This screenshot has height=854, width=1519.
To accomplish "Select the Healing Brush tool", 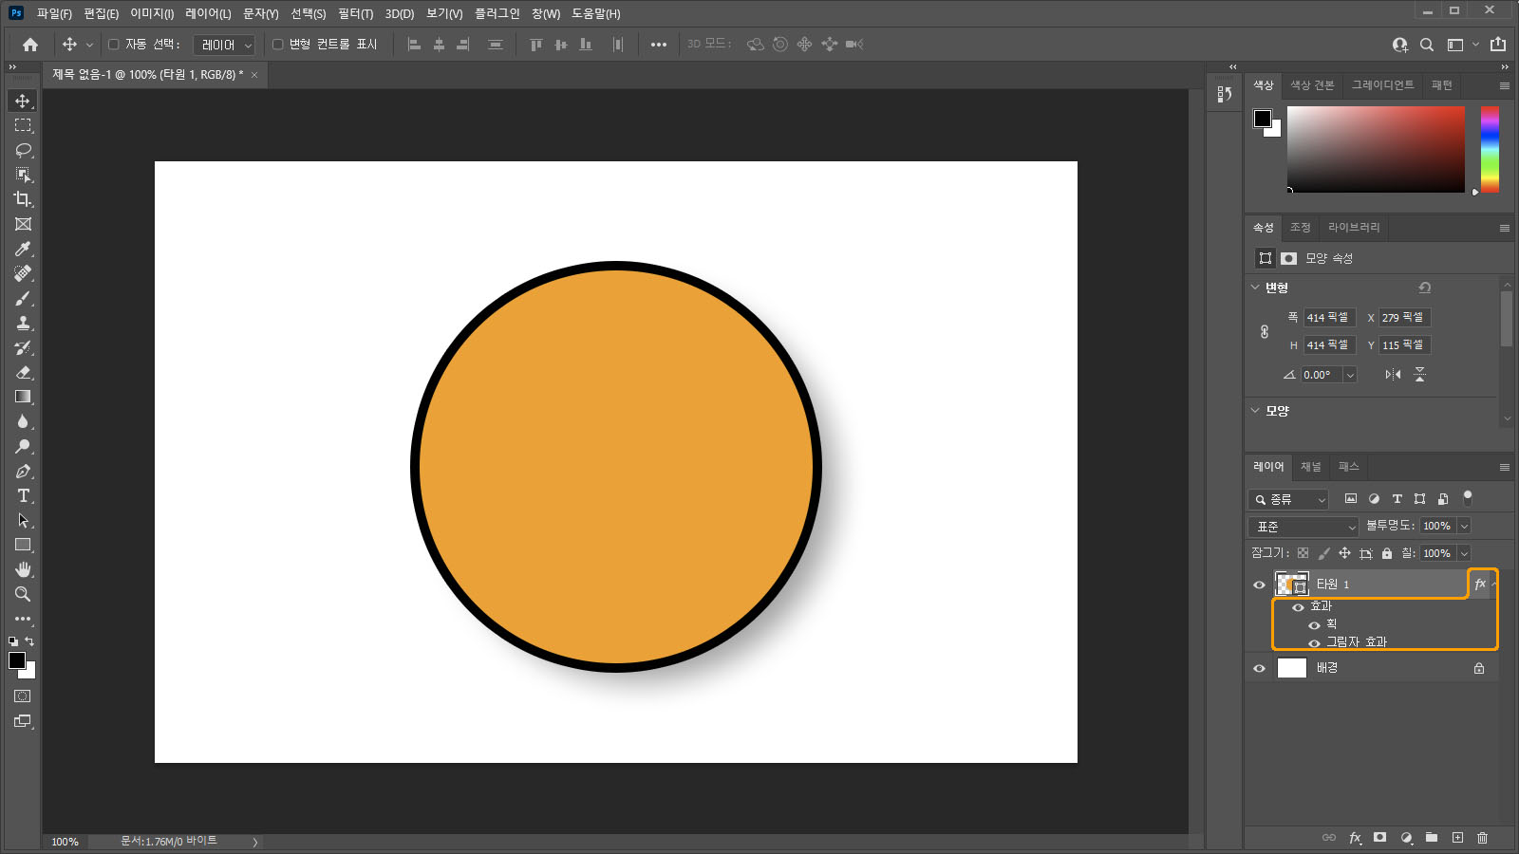I will point(23,273).
